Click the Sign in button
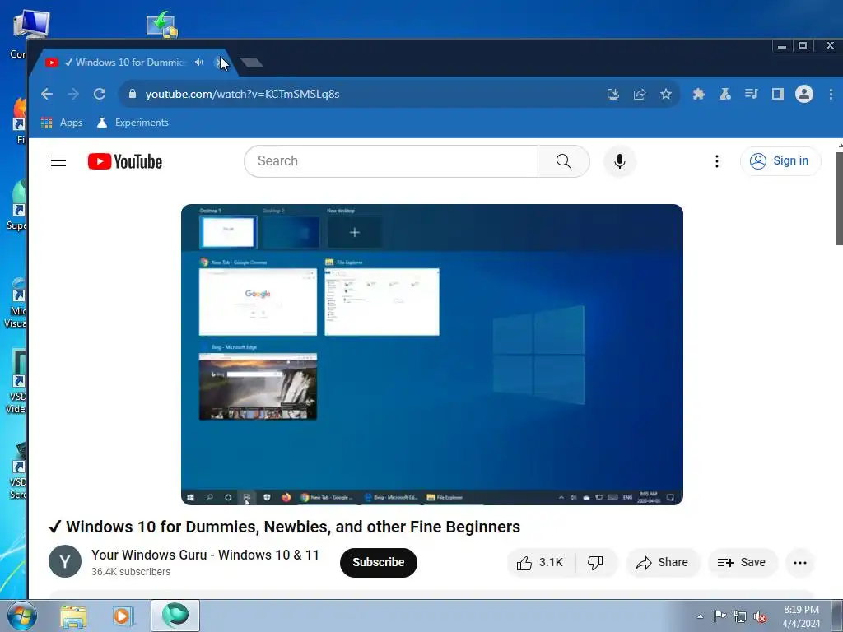This screenshot has width=843, height=632. [x=780, y=161]
